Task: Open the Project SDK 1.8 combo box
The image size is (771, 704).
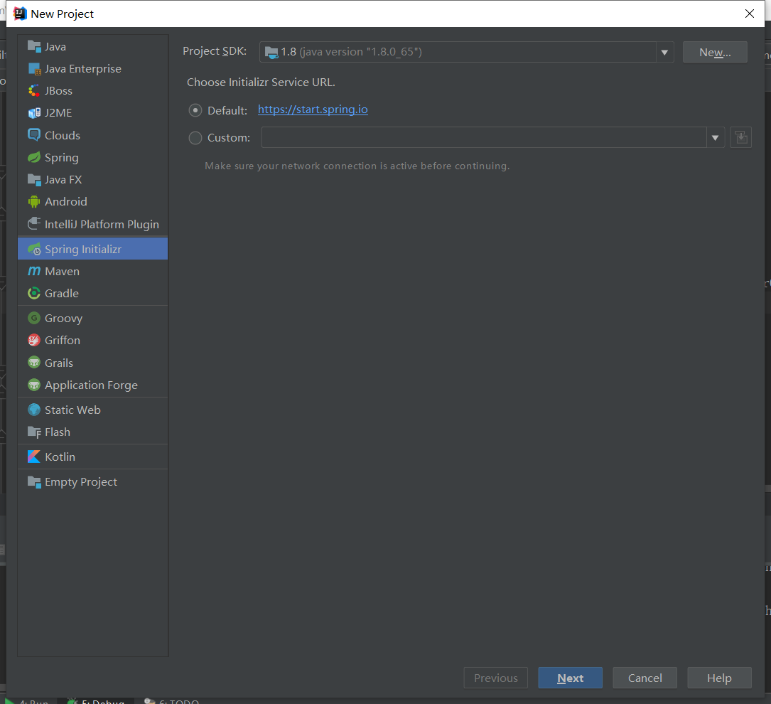Action: (466, 52)
